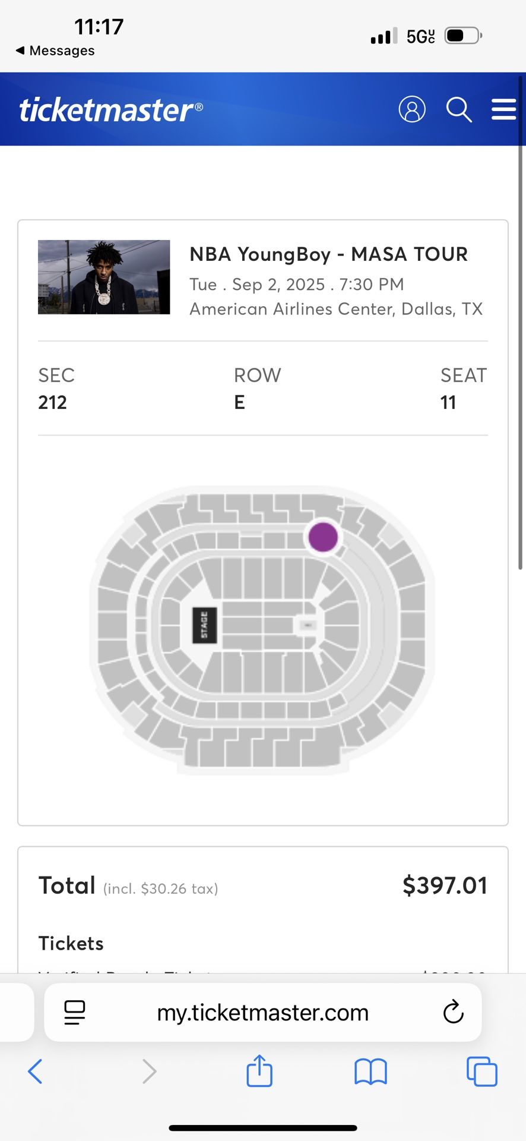
Task: Open Safari bookmarks icon
Action: (370, 1071)
